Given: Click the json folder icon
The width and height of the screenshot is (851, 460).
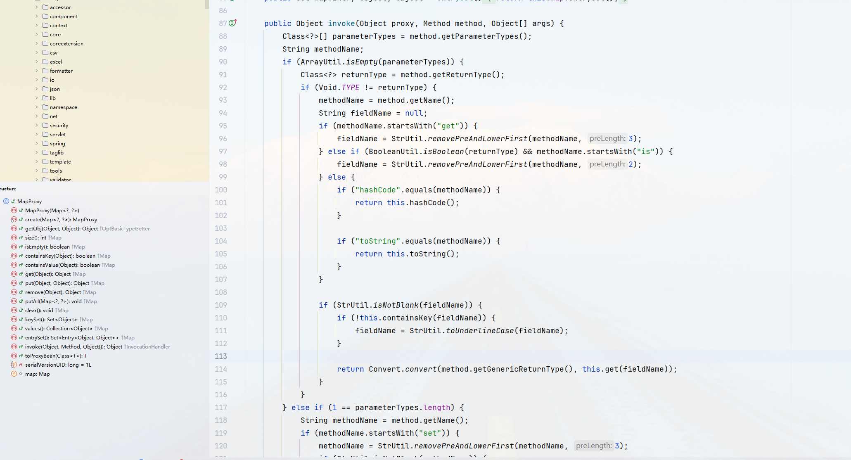Looking at the screenshot, I should [45, 89].
